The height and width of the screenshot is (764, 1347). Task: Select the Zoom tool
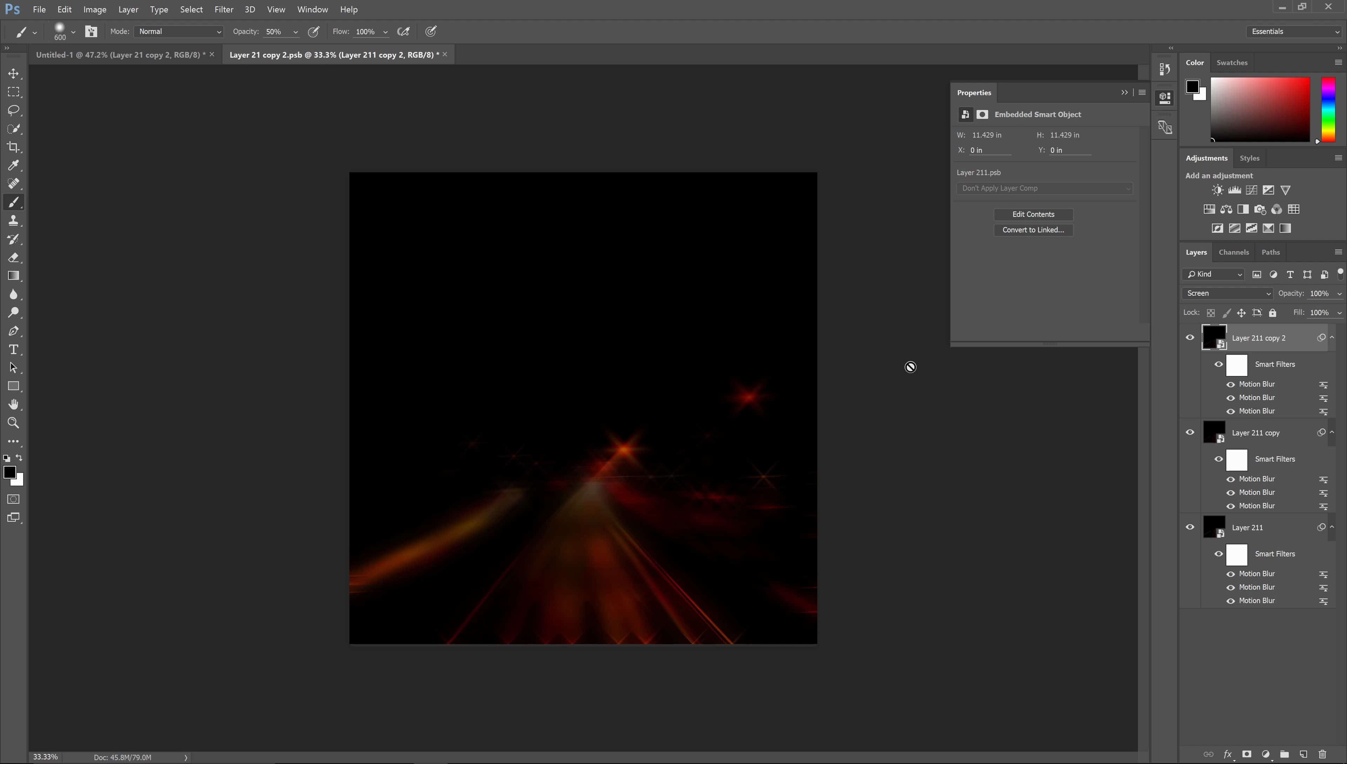click(14, 423)
